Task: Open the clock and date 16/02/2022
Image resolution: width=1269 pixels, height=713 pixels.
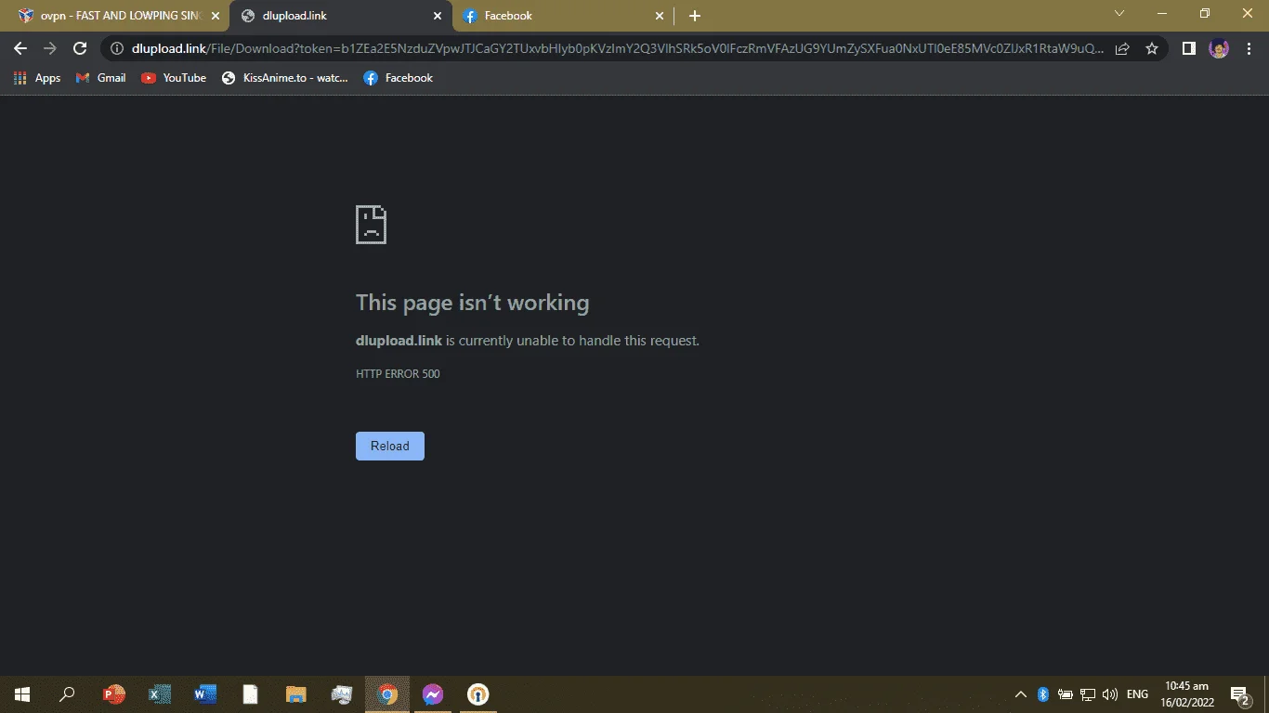Action: point(1186,694)
